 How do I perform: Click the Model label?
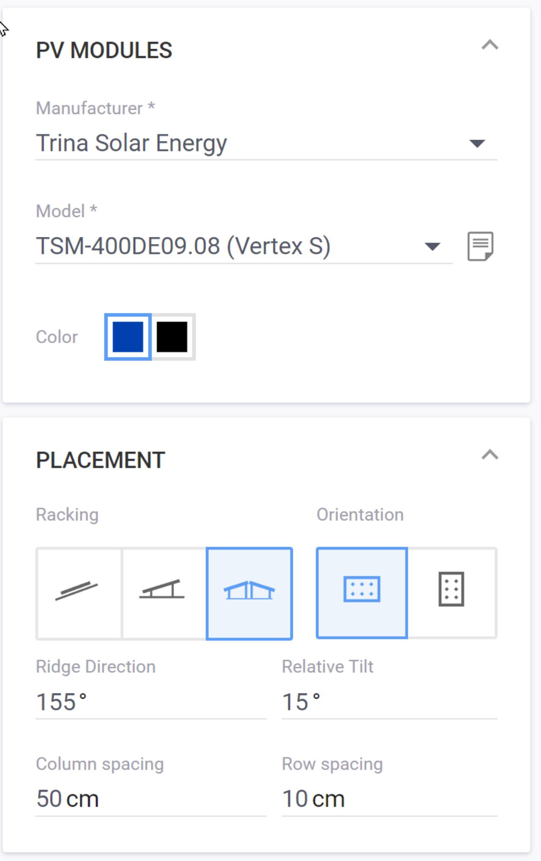(67, 211)
